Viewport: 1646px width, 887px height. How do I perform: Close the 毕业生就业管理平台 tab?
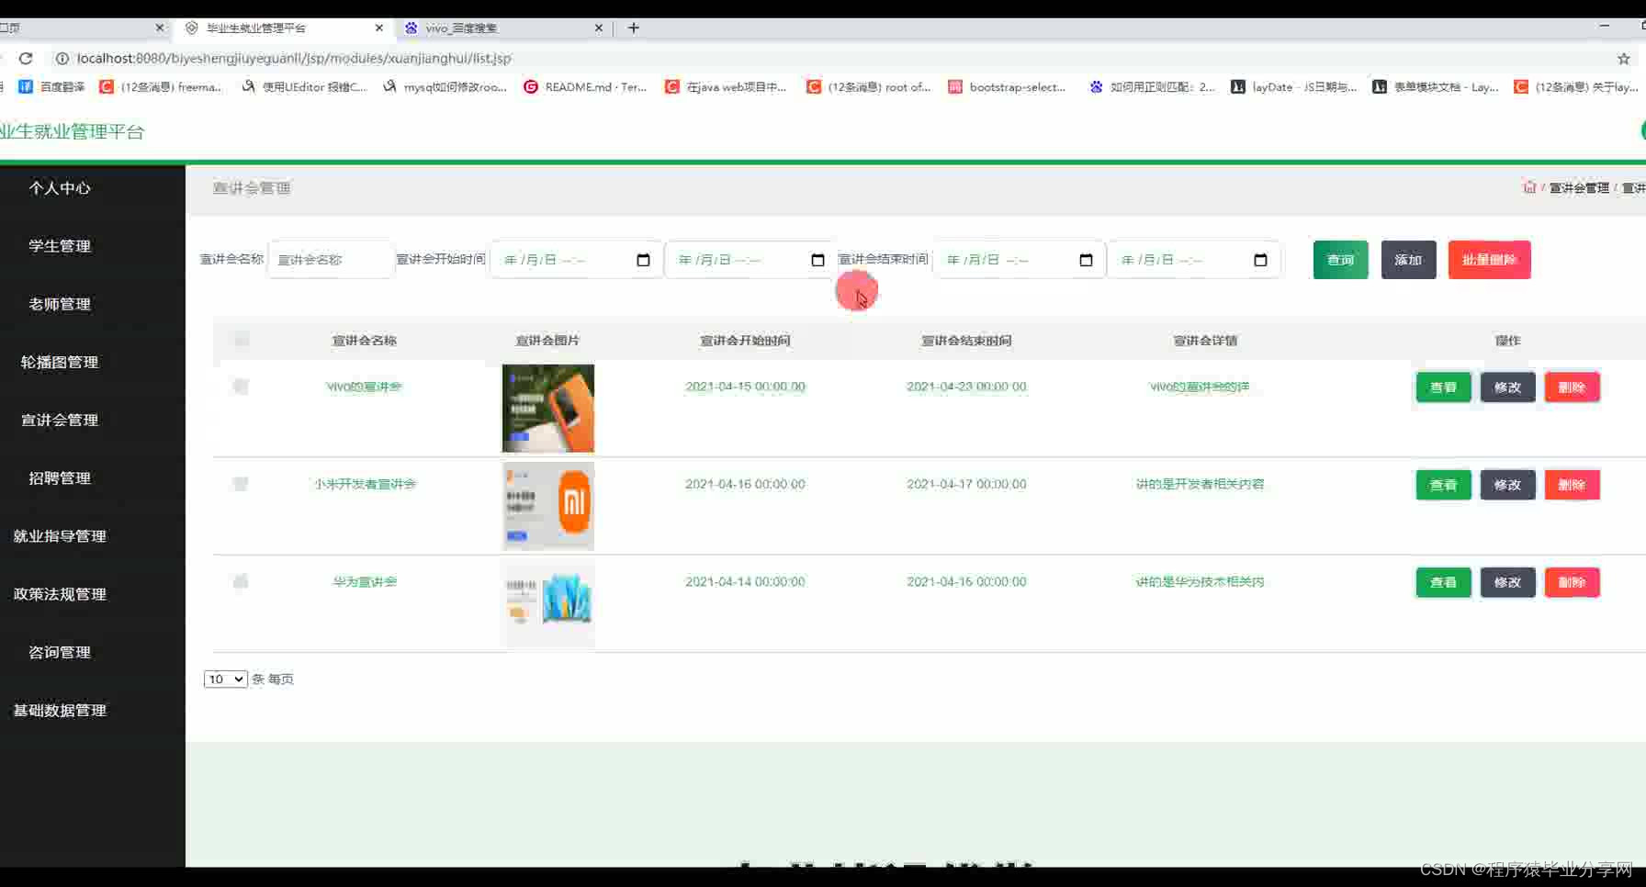[x=378, y=28]
